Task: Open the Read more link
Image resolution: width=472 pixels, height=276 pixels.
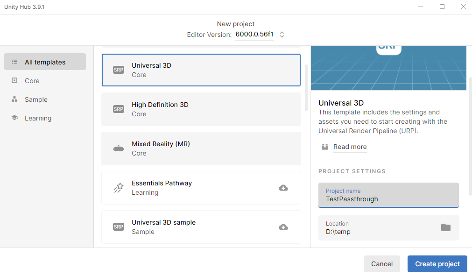Action: pos(350,147)
